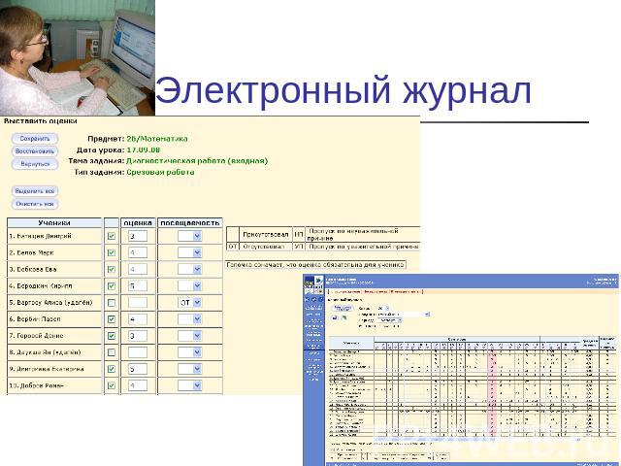Viewport: 621px width, 466px height.
Task: Open the ОТ attendance dropdown for student 5
Action: click(190, 303)
